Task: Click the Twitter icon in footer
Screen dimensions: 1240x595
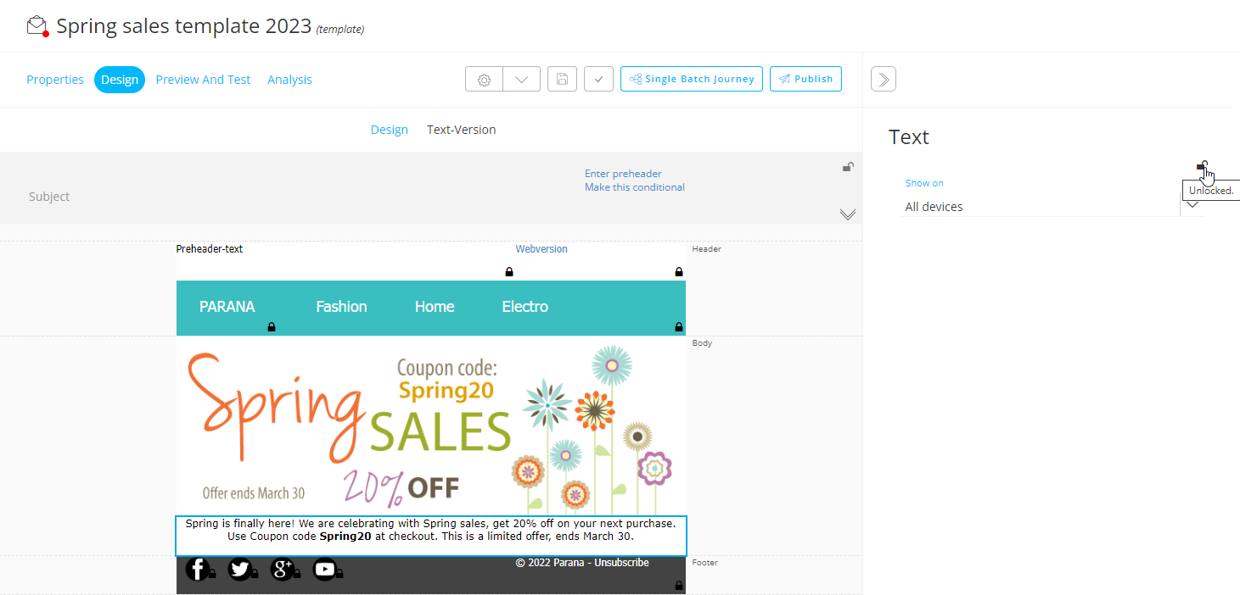Action: click(x=240, y=570)
